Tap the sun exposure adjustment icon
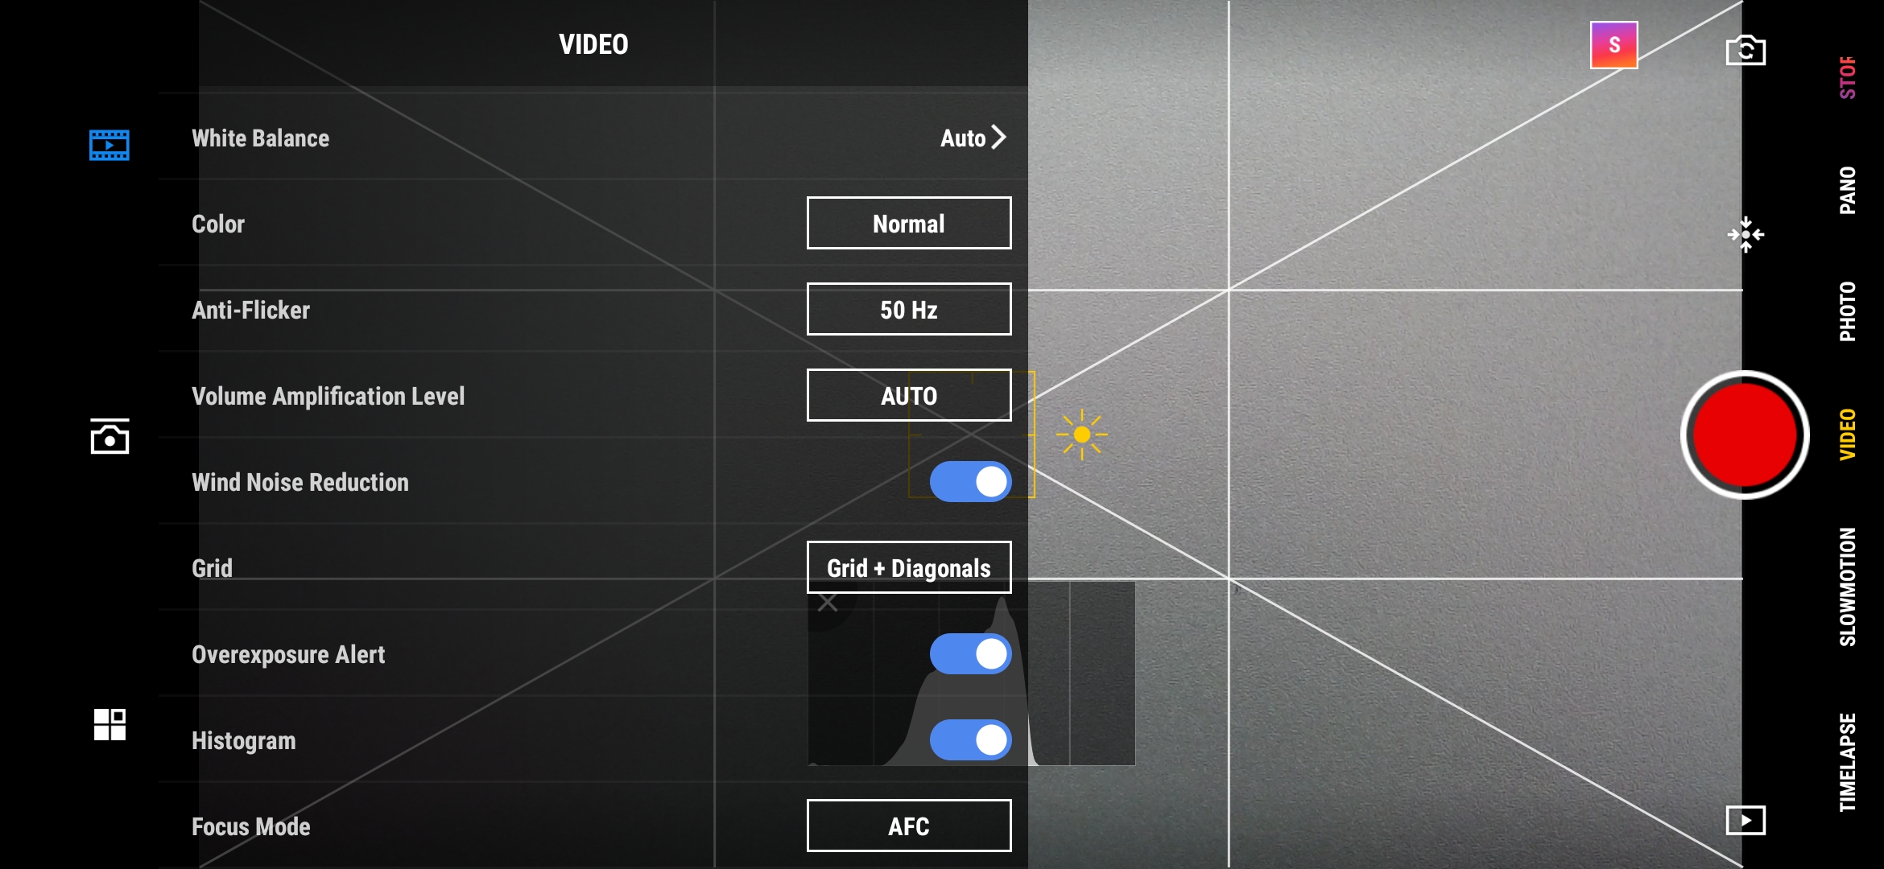The width and height of the screenshot is (1884, 869). 1079,435
